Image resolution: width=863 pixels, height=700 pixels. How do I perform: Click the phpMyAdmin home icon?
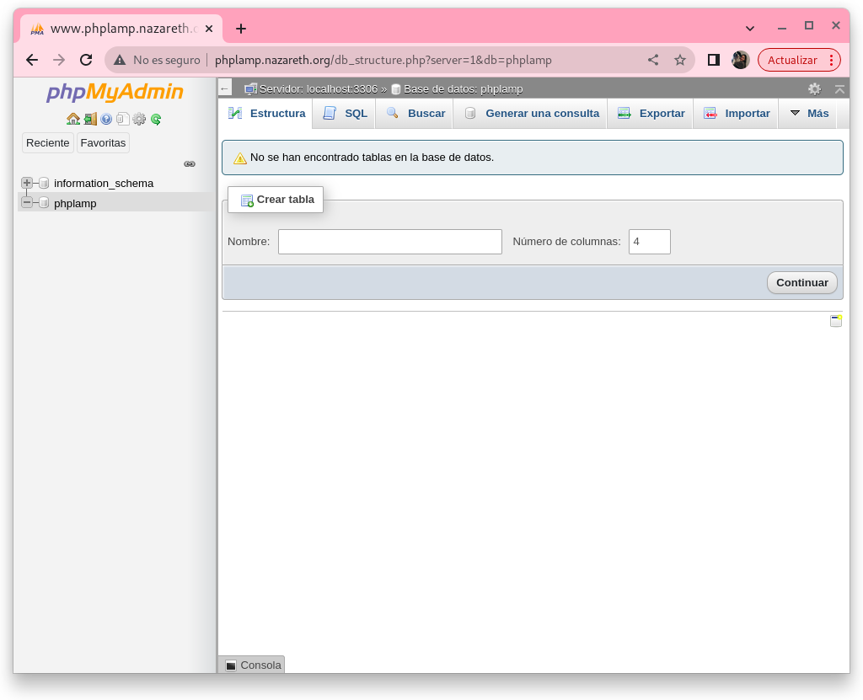[x=73, y=119]
